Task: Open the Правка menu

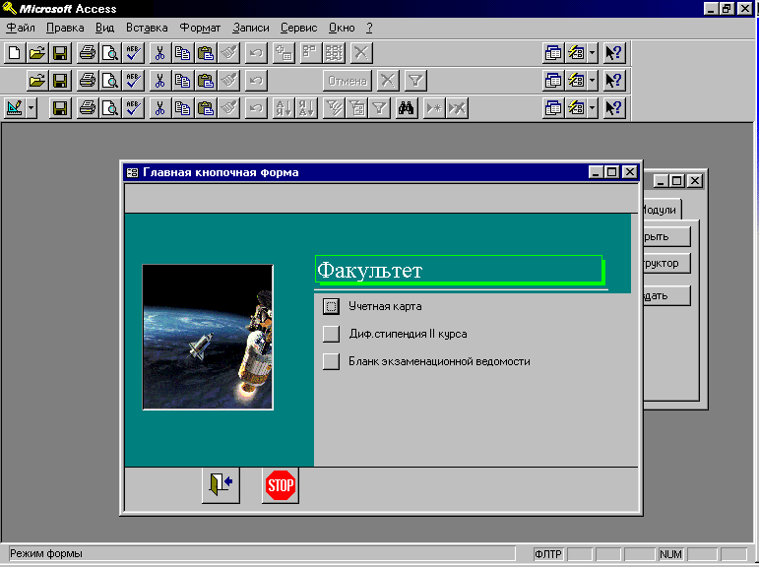Action: [x=65, y=29]
